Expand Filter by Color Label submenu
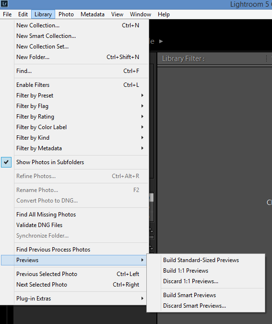Viewport: 272px width, 324px height. click(74, 127)
